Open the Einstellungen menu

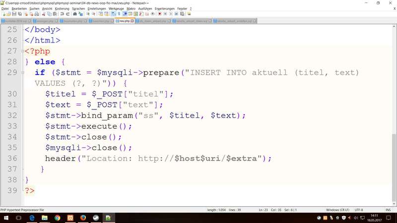pyautogui.click(x=97, y=8)
